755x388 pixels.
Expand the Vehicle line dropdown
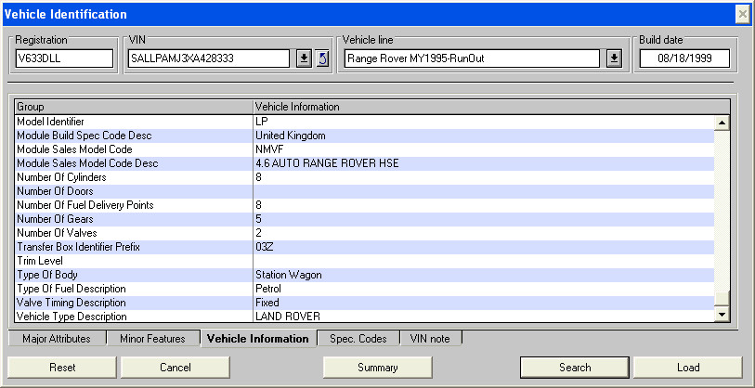tap(614, 58)
